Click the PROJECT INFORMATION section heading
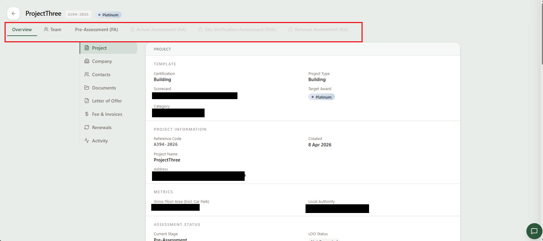This screenshot has height=241, width=543. 180,129
